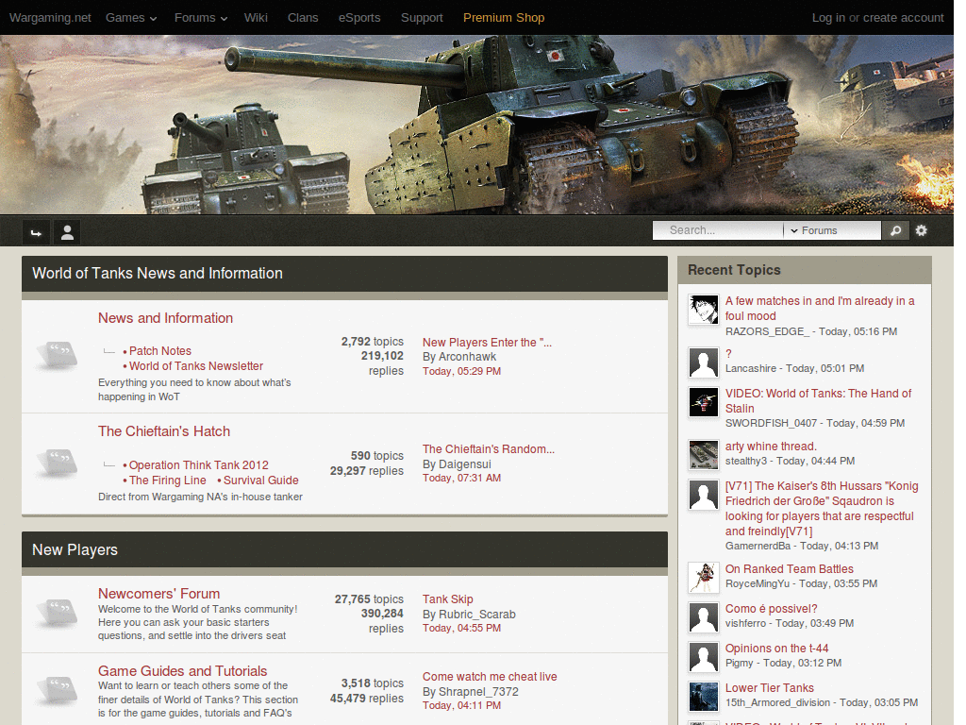Click 'Today, 07:31 AM' post timestamp

click(x=461, y=478)
